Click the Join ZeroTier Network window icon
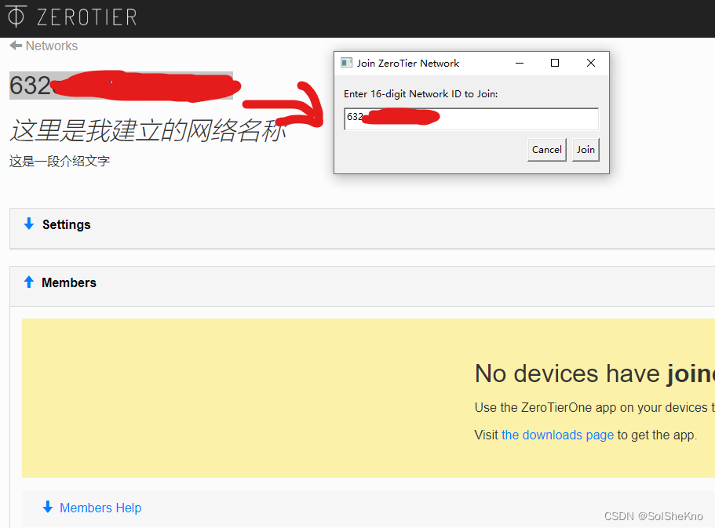Viewport: 715px width, 528px height. pyautogui.click(x=347, y=63)
